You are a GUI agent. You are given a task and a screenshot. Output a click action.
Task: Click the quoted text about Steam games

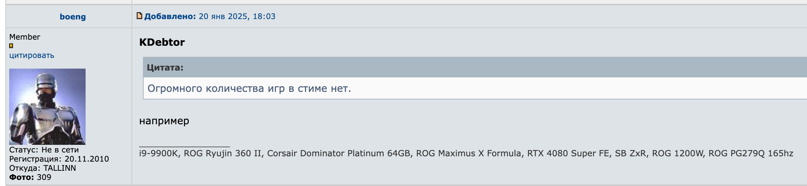pos(249,88)
